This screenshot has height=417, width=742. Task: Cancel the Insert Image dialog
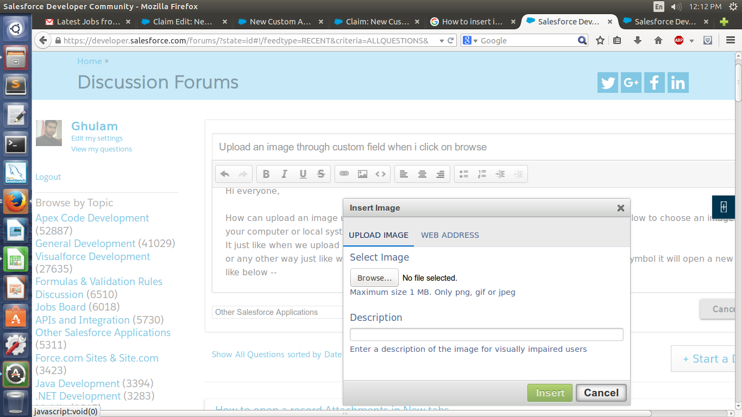click(601, 393)
